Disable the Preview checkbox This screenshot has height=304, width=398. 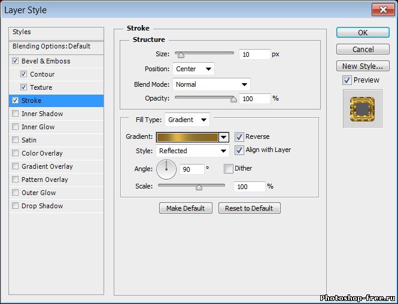347,80
